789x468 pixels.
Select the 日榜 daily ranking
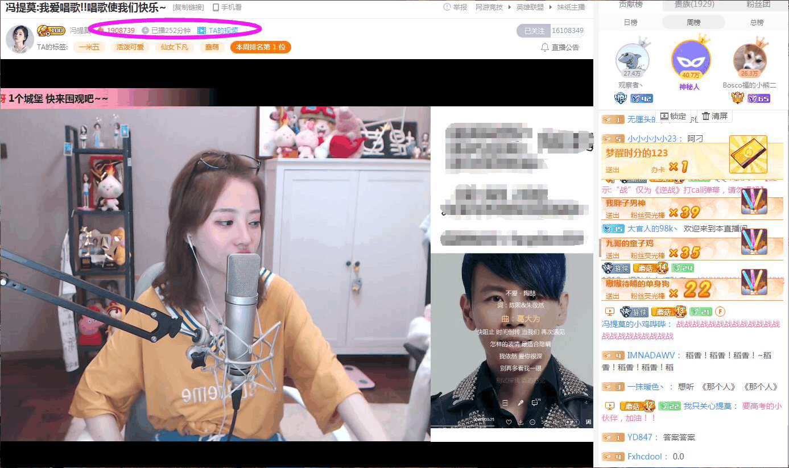coord(630,23)
